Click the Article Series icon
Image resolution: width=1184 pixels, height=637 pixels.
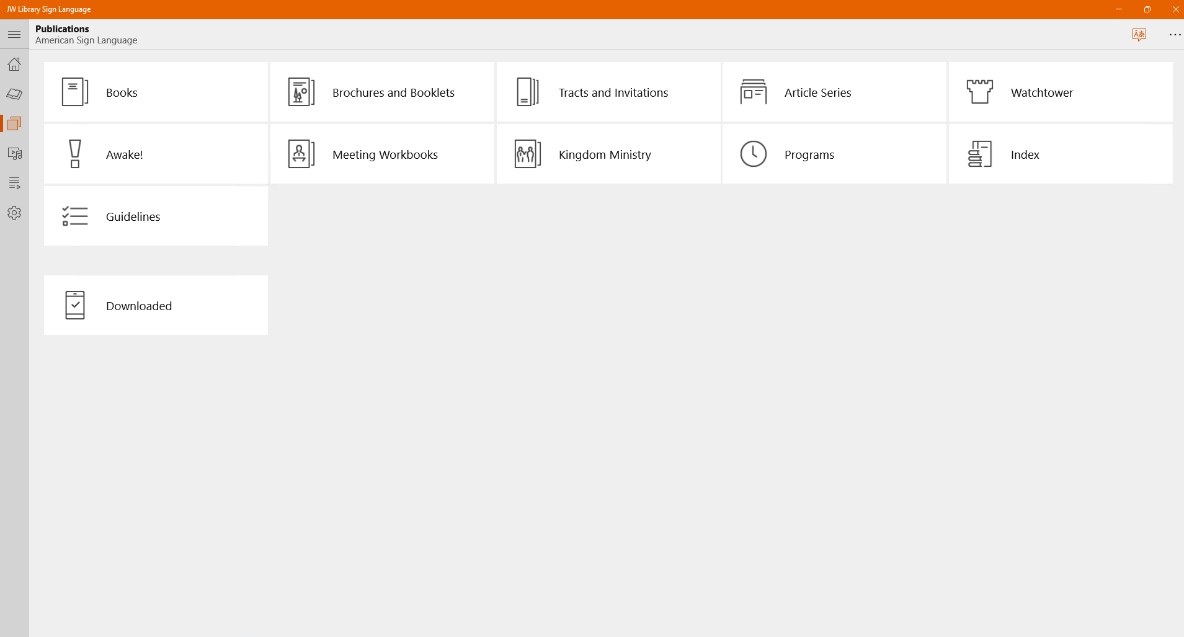click(x=754, y=92)
